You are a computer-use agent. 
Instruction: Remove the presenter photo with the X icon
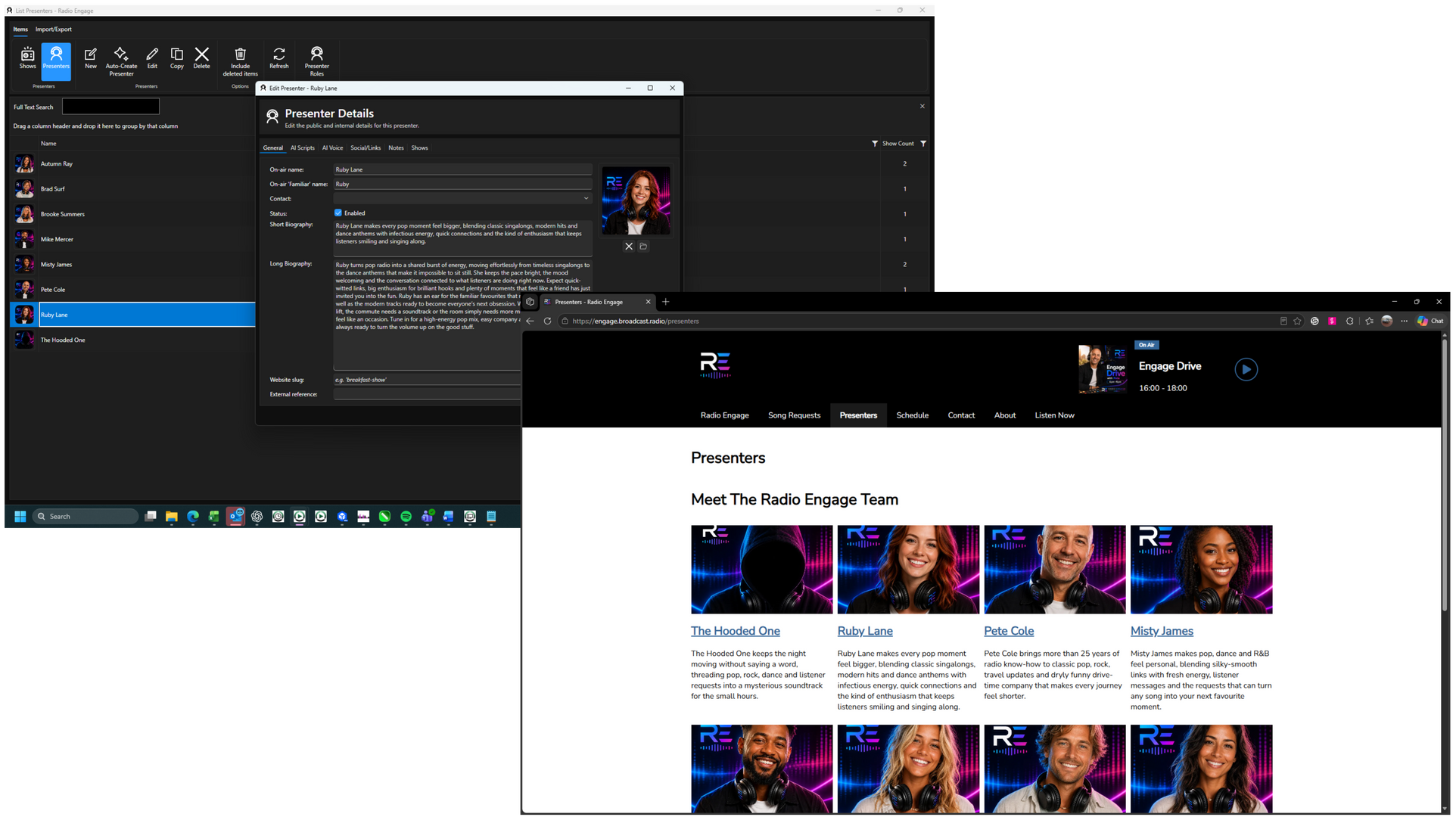629,247
